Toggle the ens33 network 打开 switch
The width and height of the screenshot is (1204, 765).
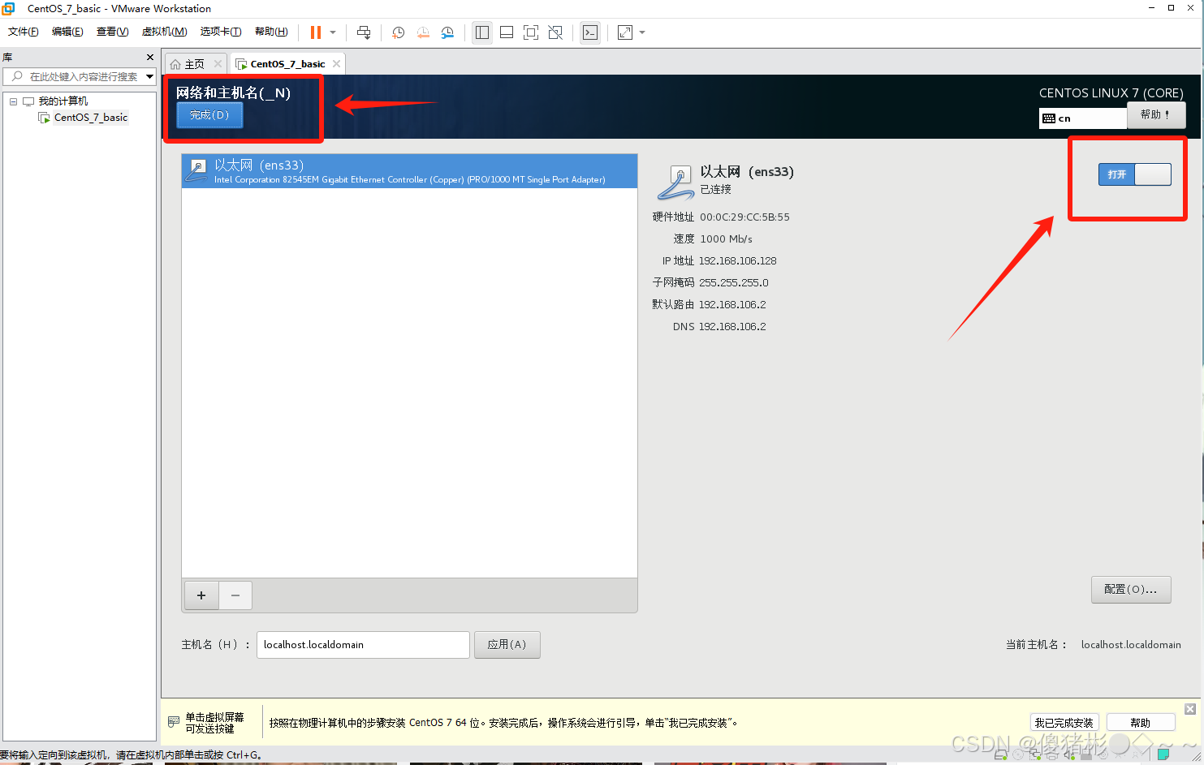tap(1135, 174)
